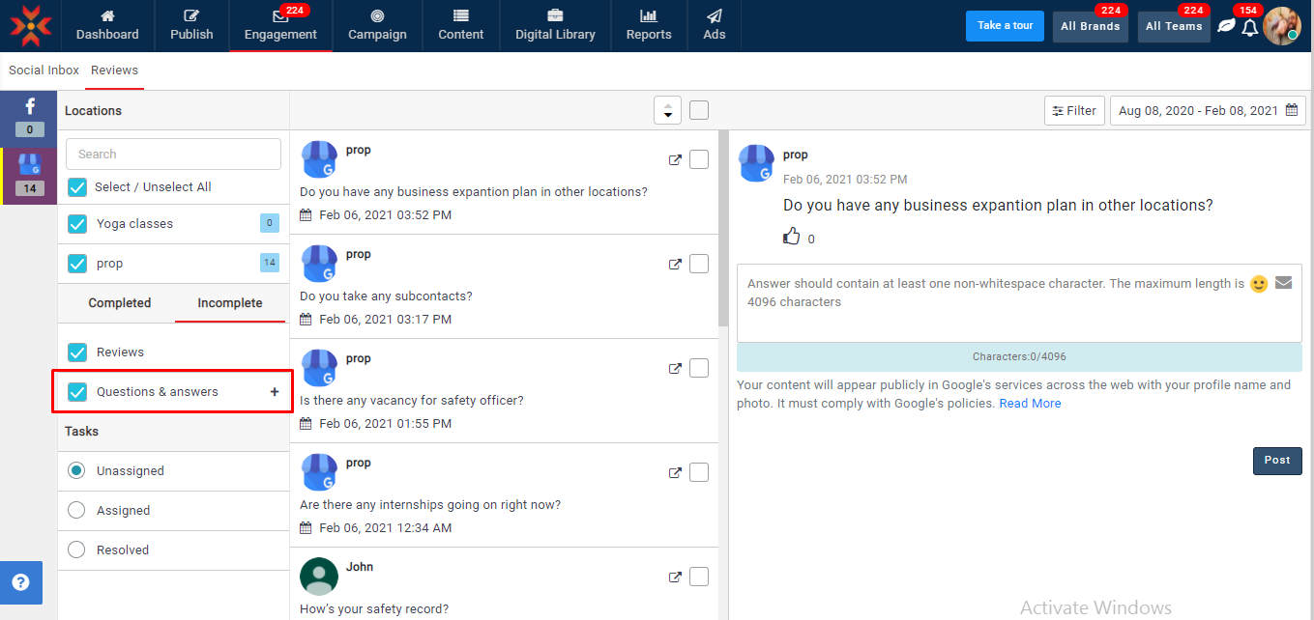Screen dimensions: 1314x620
Task: Click the help question mark button
Action: click(x=20, y=582)
